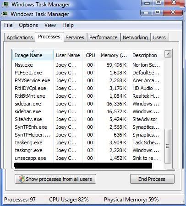This screenshot has width=186, height=206.
Task: Click the UAC shield icon on Show processes
Action: pos(22,179)
